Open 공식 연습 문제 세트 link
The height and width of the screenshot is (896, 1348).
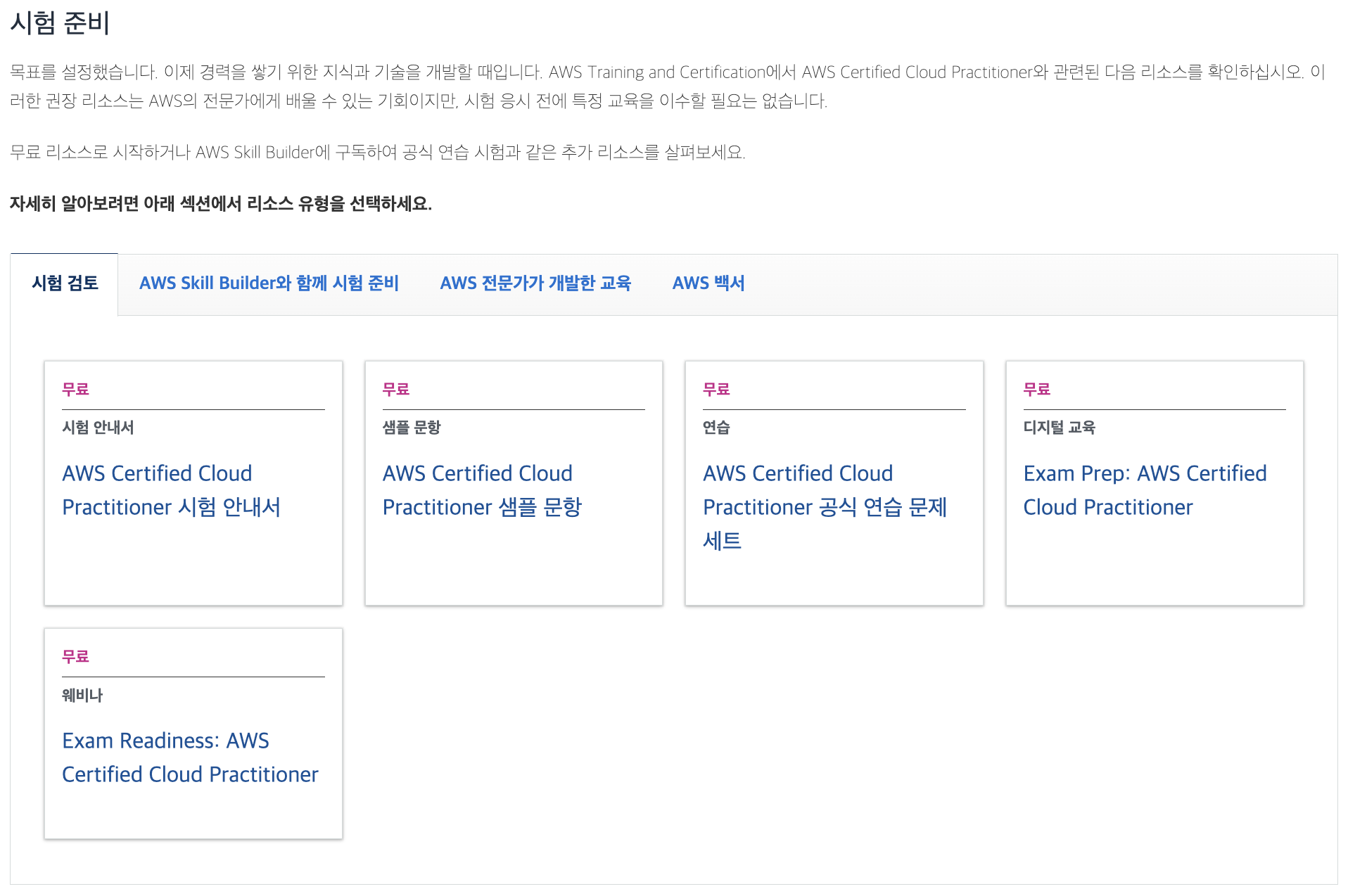[x=825, y=507]
